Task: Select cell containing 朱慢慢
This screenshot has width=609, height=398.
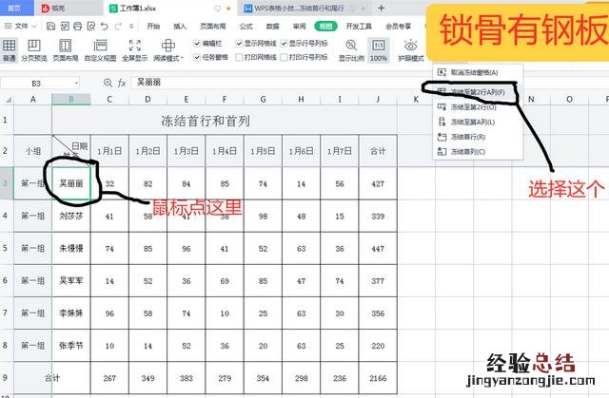Action: click(71, 249)
